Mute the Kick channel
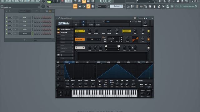The image size is (200, 112). [7, 17]
